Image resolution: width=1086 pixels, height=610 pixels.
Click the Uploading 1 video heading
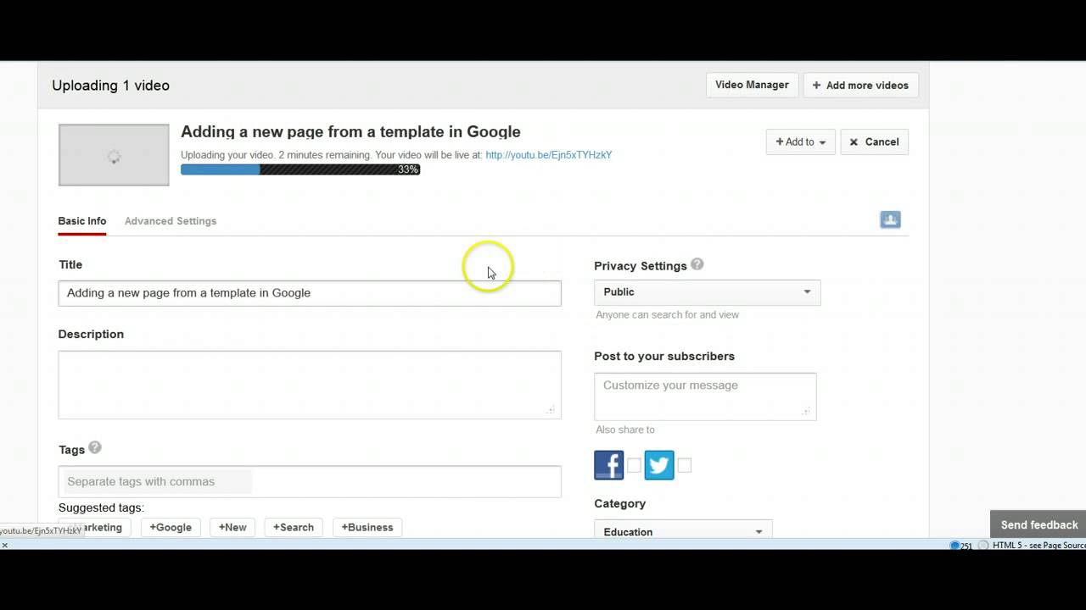click(110, 86)
